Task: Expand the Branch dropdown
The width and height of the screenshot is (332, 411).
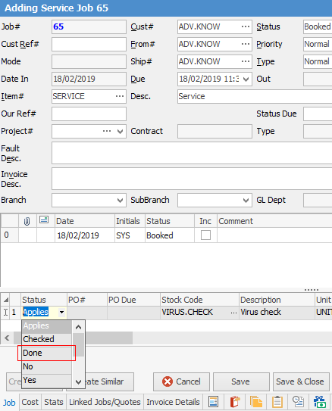Action: point(120,201)
